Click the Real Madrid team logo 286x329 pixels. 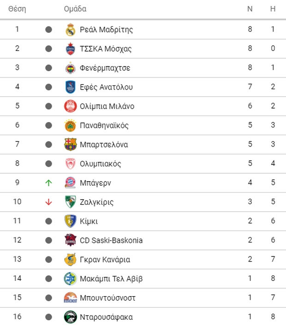pos(70,30)
